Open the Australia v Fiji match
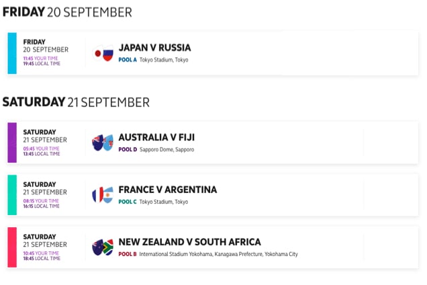 click(x=156, y=137)
